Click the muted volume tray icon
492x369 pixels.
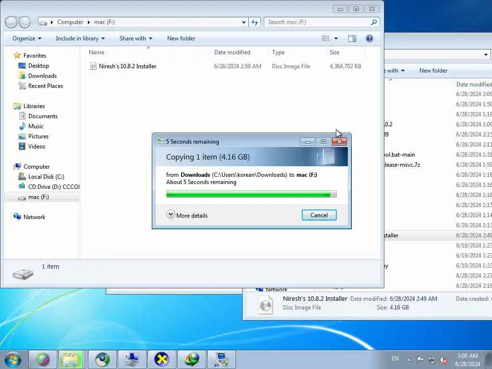click(443, 360)
